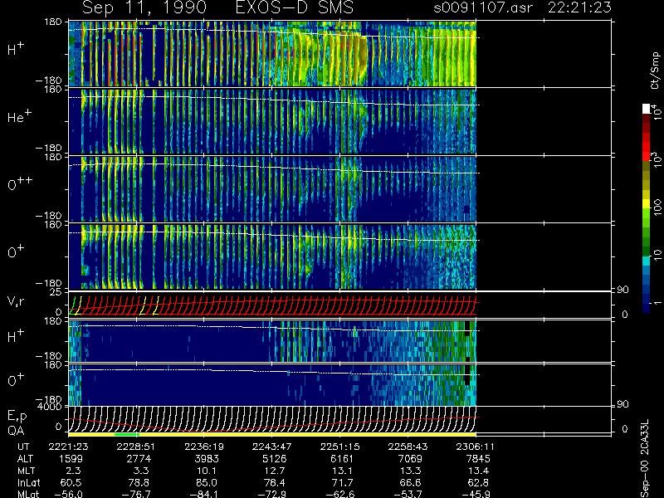
Task: Click the 'V,r' panel label
Action: click(x=16, y=301)
